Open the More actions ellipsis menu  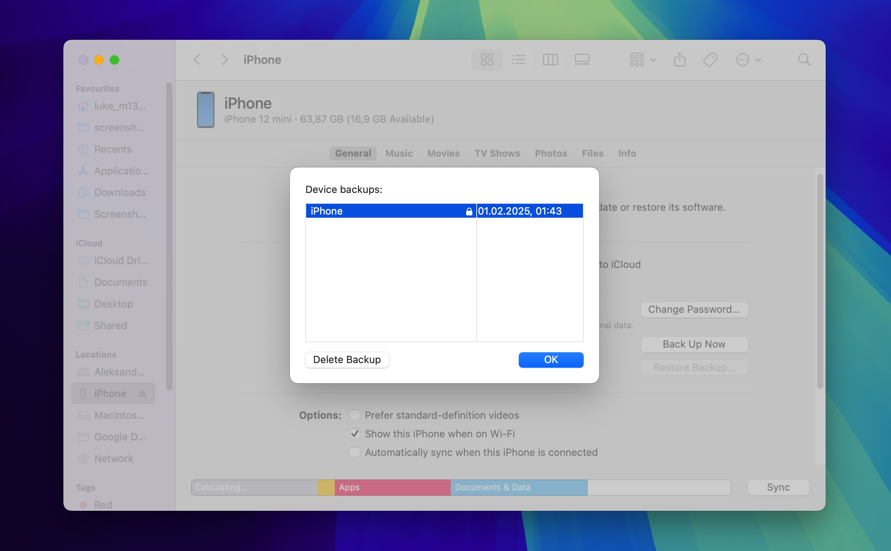748,60
